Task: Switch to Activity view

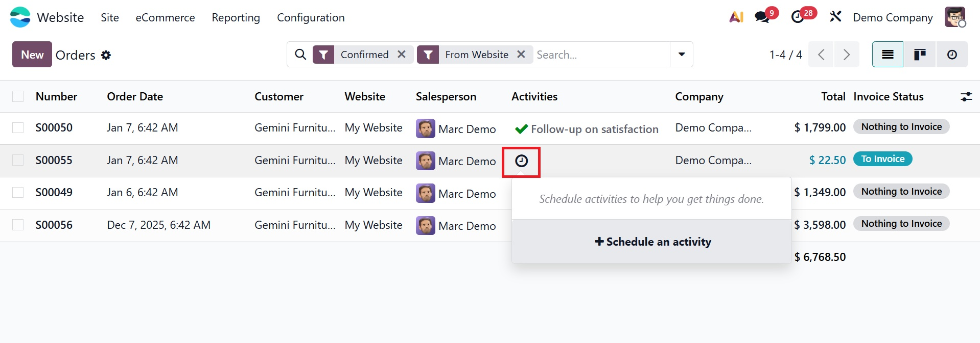Action: (952, 55)
